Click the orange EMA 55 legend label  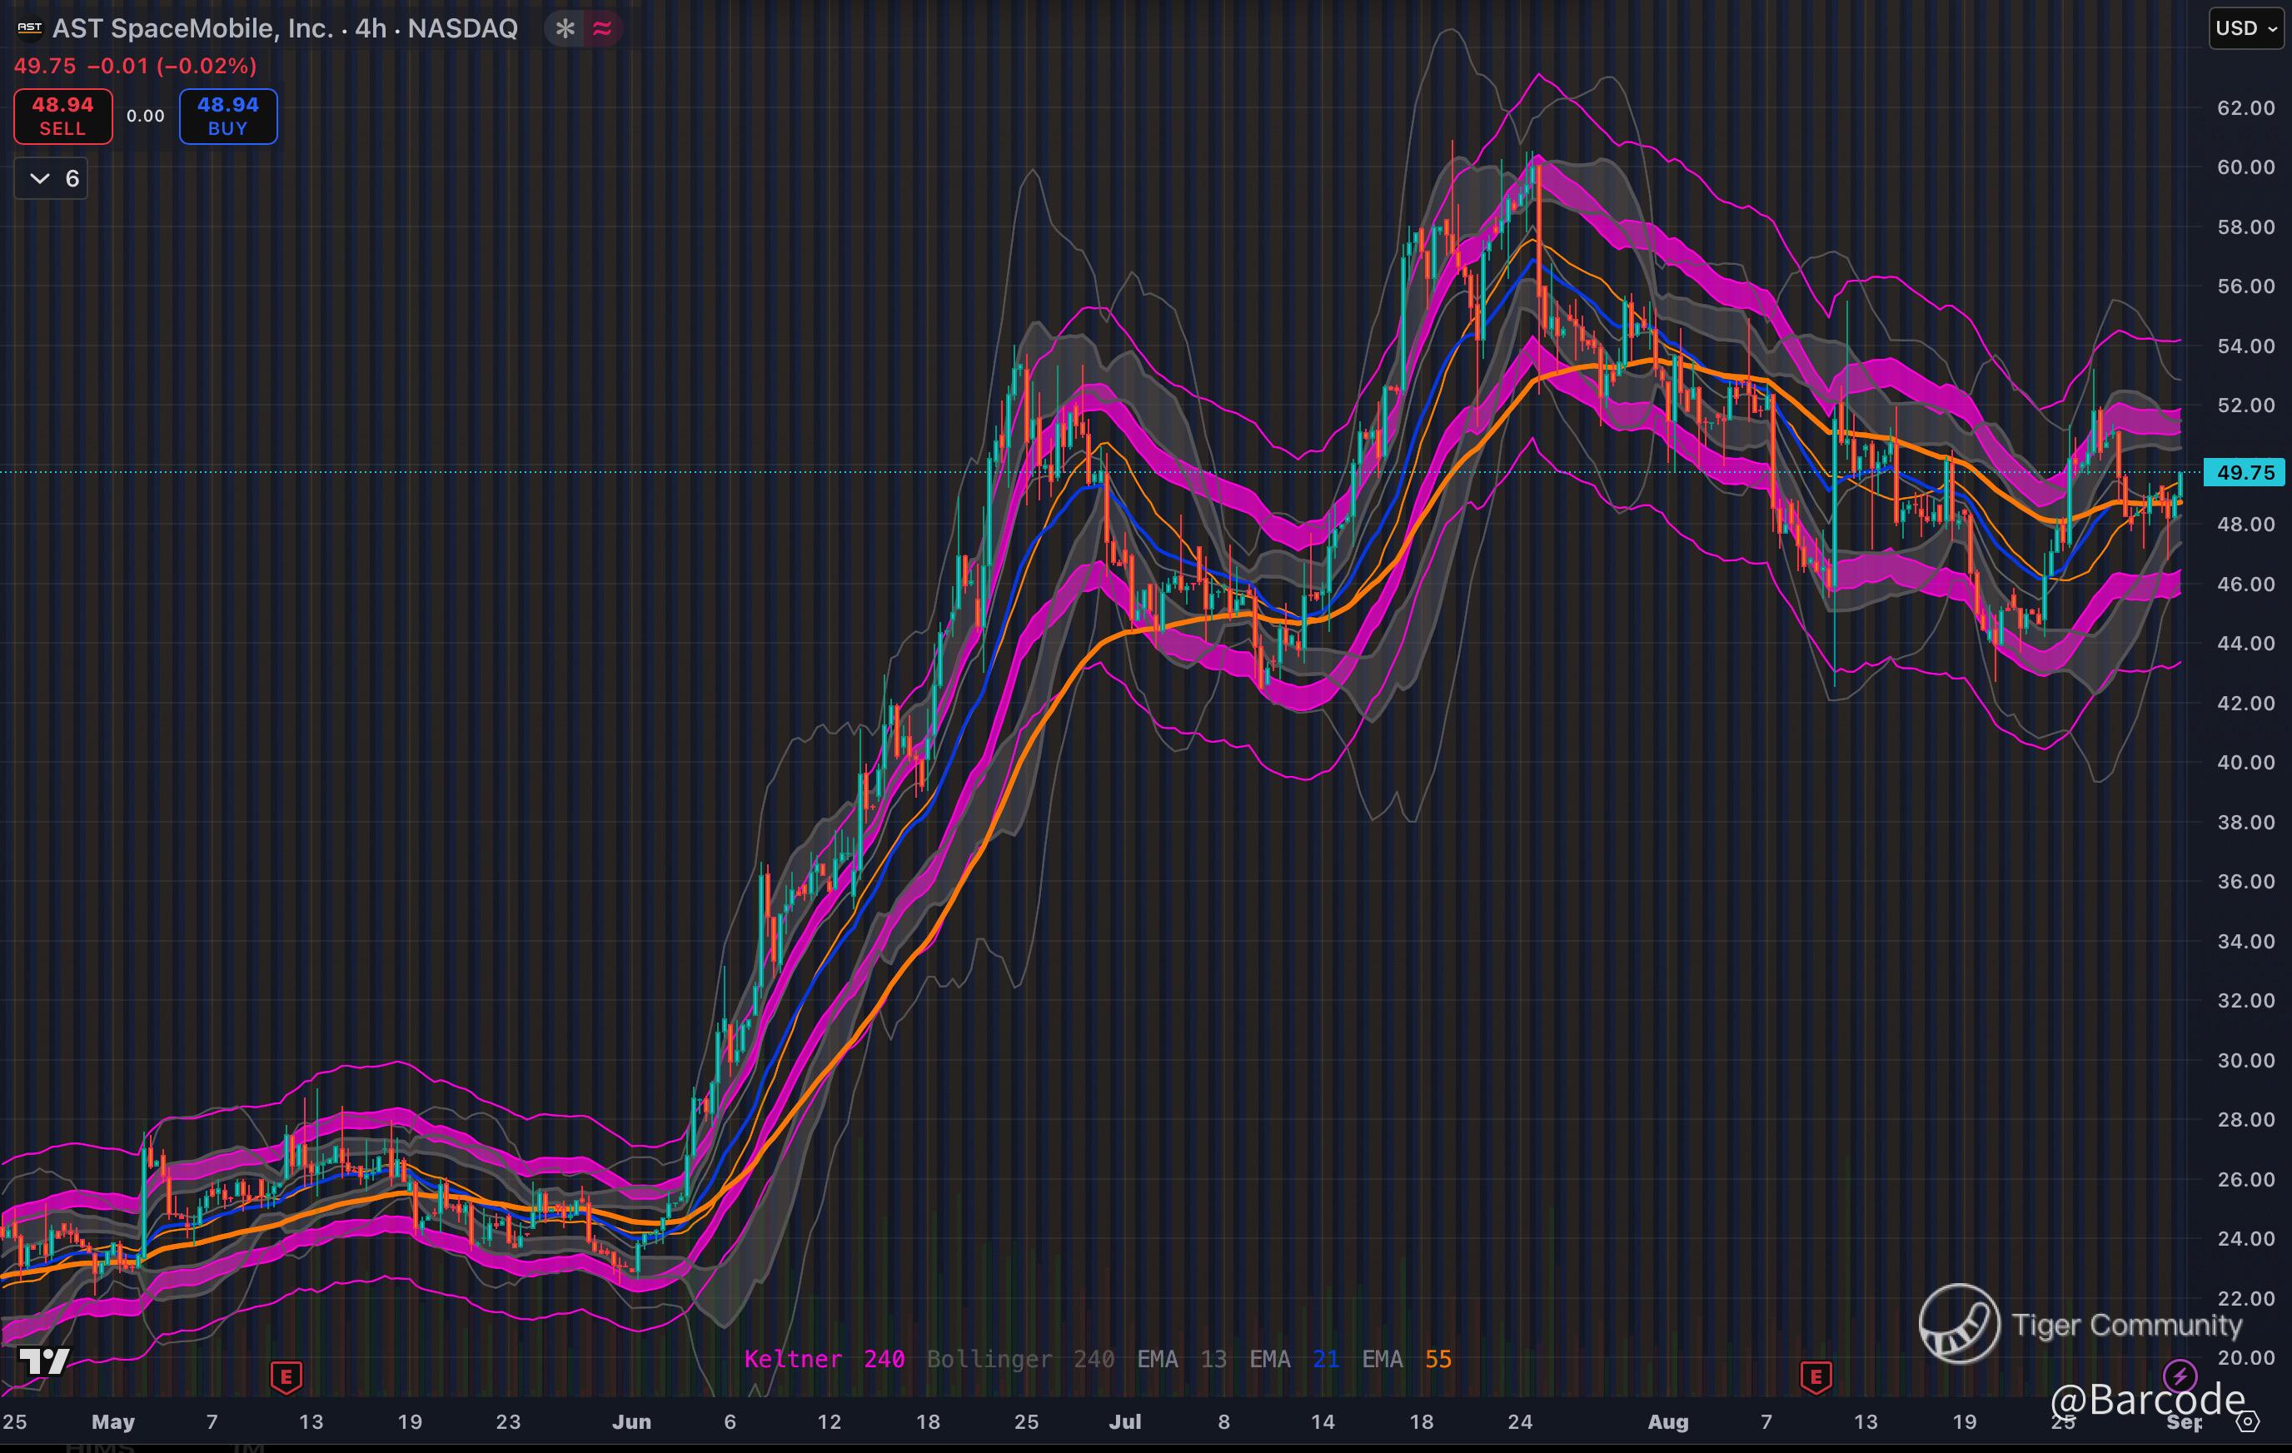[1406, 1359]
